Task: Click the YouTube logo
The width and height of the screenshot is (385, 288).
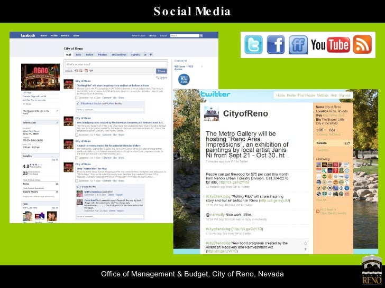Action: 330,45
